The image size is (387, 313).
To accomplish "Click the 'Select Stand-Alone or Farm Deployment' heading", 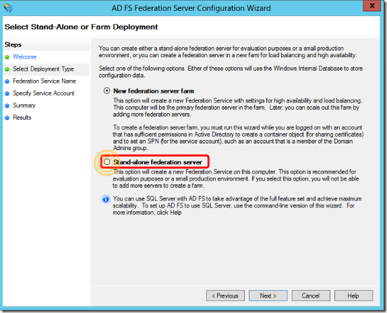I will point(81,27).
